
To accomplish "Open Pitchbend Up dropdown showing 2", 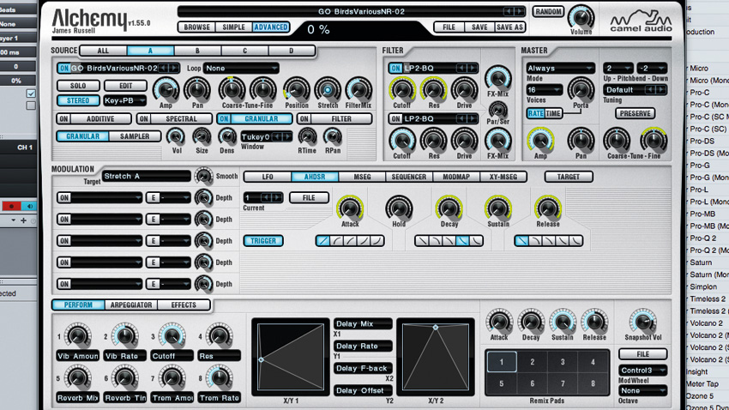I will tap(618, 69).
